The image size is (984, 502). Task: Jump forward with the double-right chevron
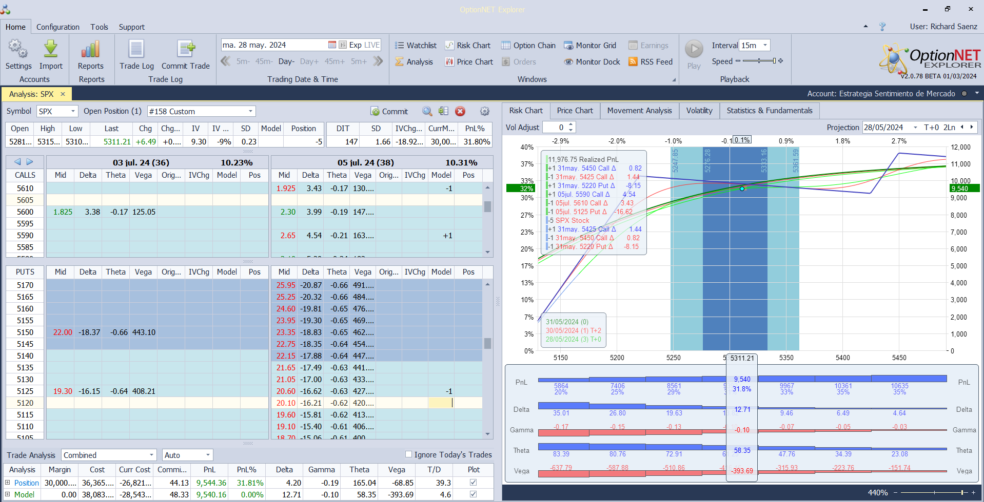point(378,61)
